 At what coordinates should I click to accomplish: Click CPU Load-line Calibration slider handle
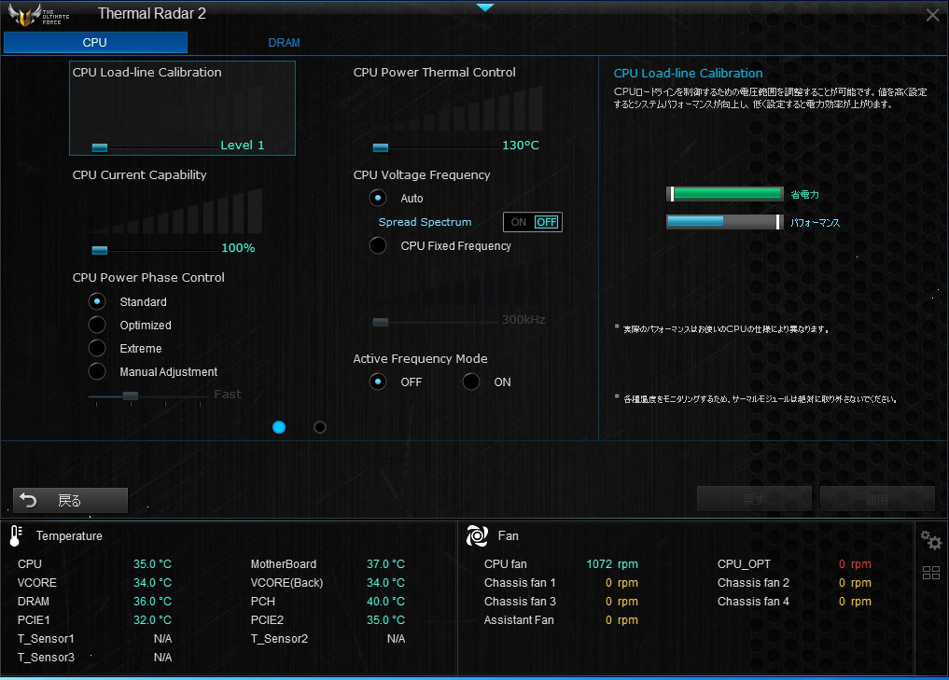(x=100, y=147)
